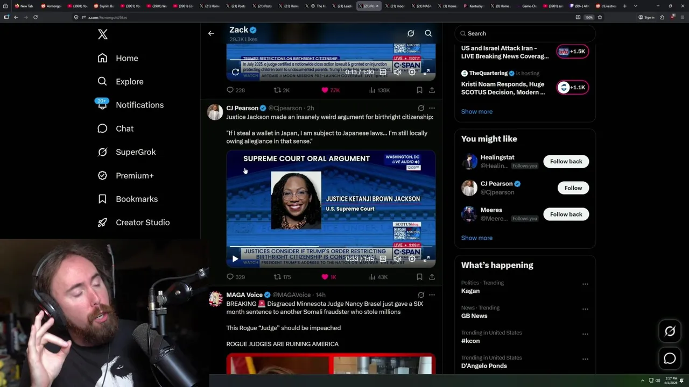Screen dimensions: 689x387
Task: Reload the page in browser toolbar
Action: point(36,17)
